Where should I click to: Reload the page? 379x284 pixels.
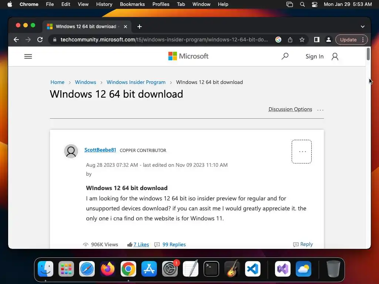[x=40, y=40]
